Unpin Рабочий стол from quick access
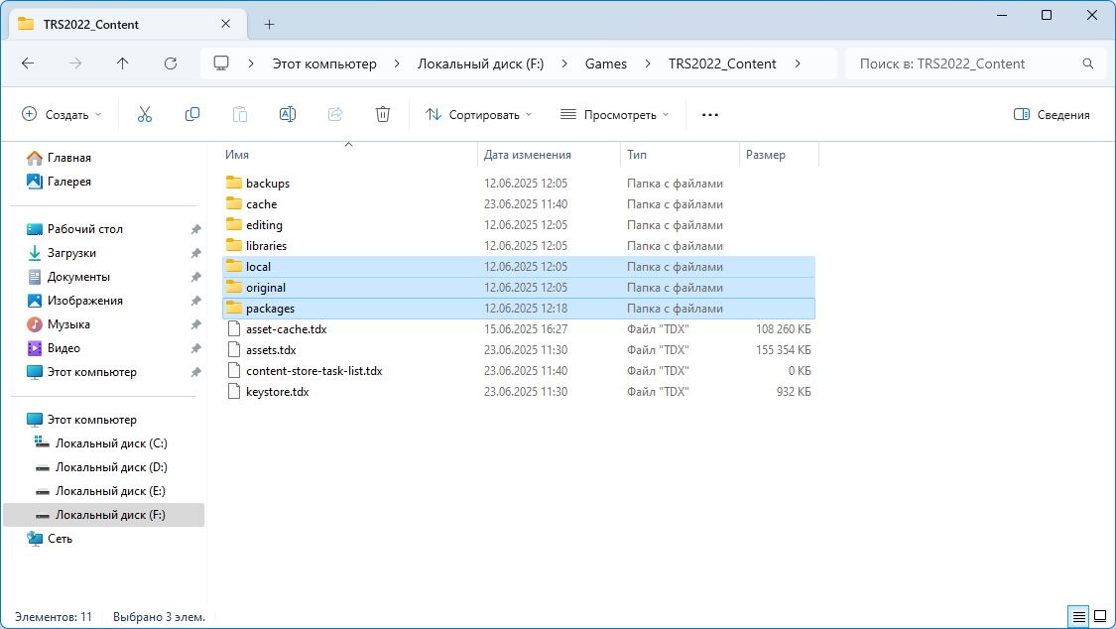Viewport: 1116px width, 629px height. 195,229
